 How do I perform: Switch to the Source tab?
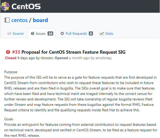click(x=15, y=33)
